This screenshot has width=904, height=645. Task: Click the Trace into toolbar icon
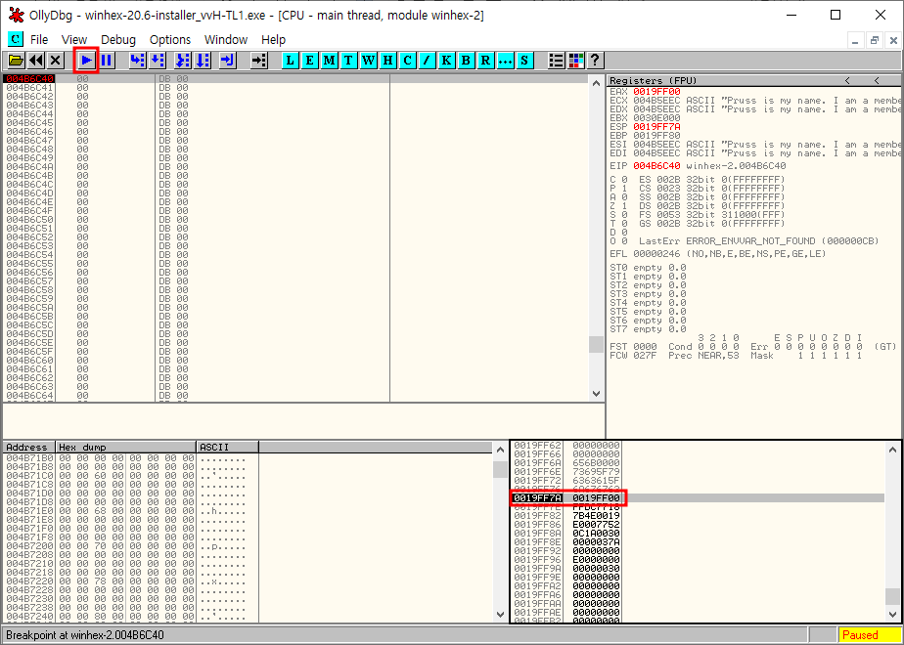[x=182, y=60]
